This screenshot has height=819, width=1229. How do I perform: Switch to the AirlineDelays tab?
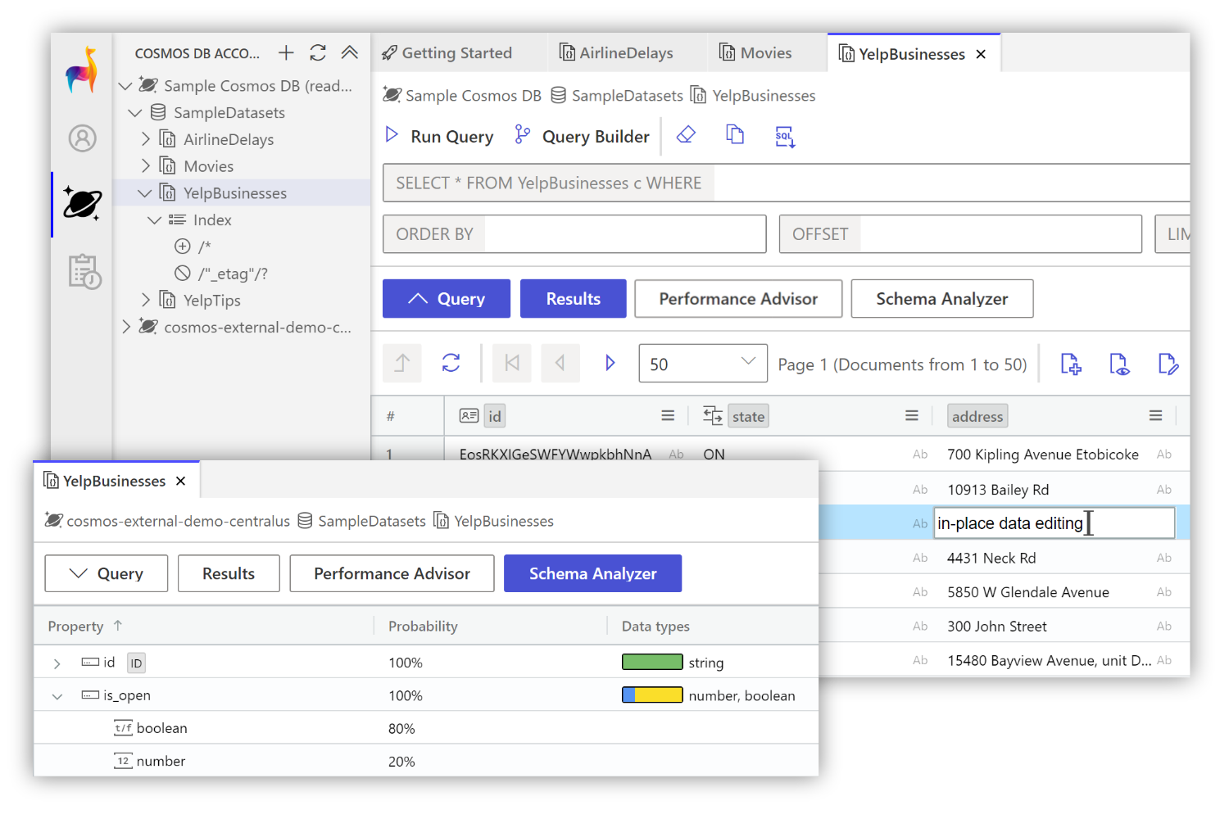616,53
